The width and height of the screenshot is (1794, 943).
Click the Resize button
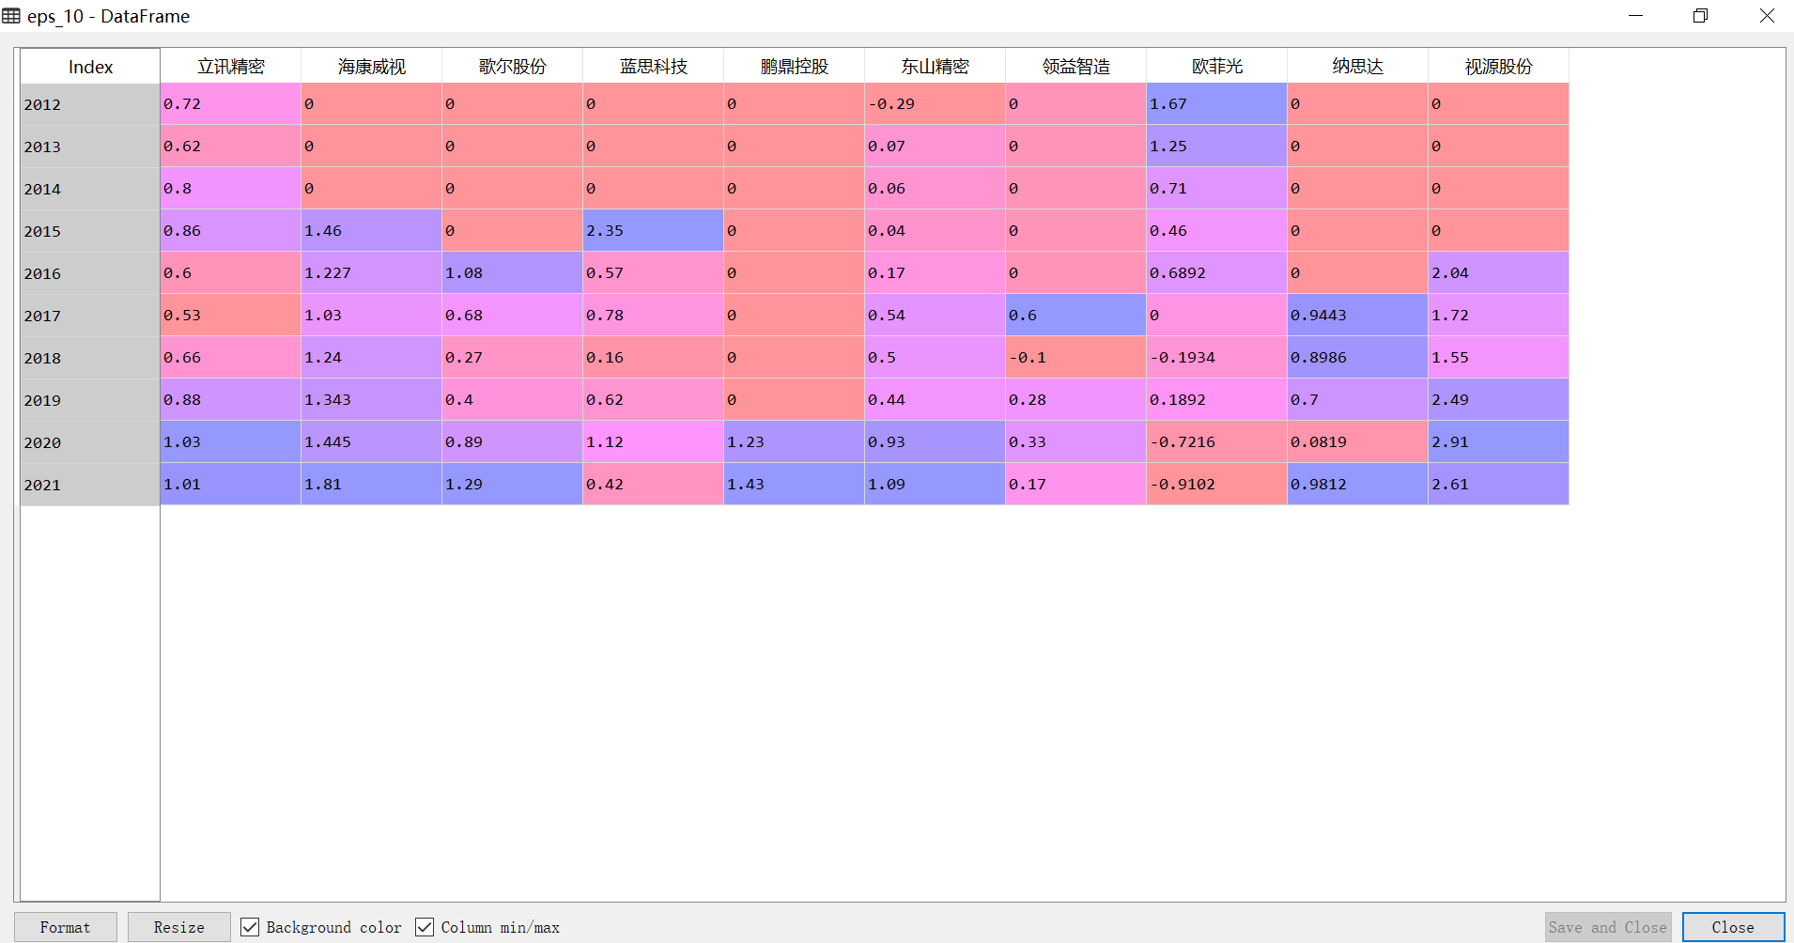pos(178,927)
